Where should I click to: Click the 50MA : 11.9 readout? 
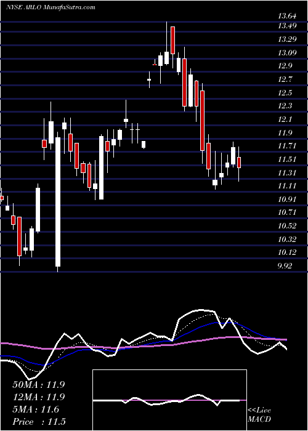[x=38, y=385]
